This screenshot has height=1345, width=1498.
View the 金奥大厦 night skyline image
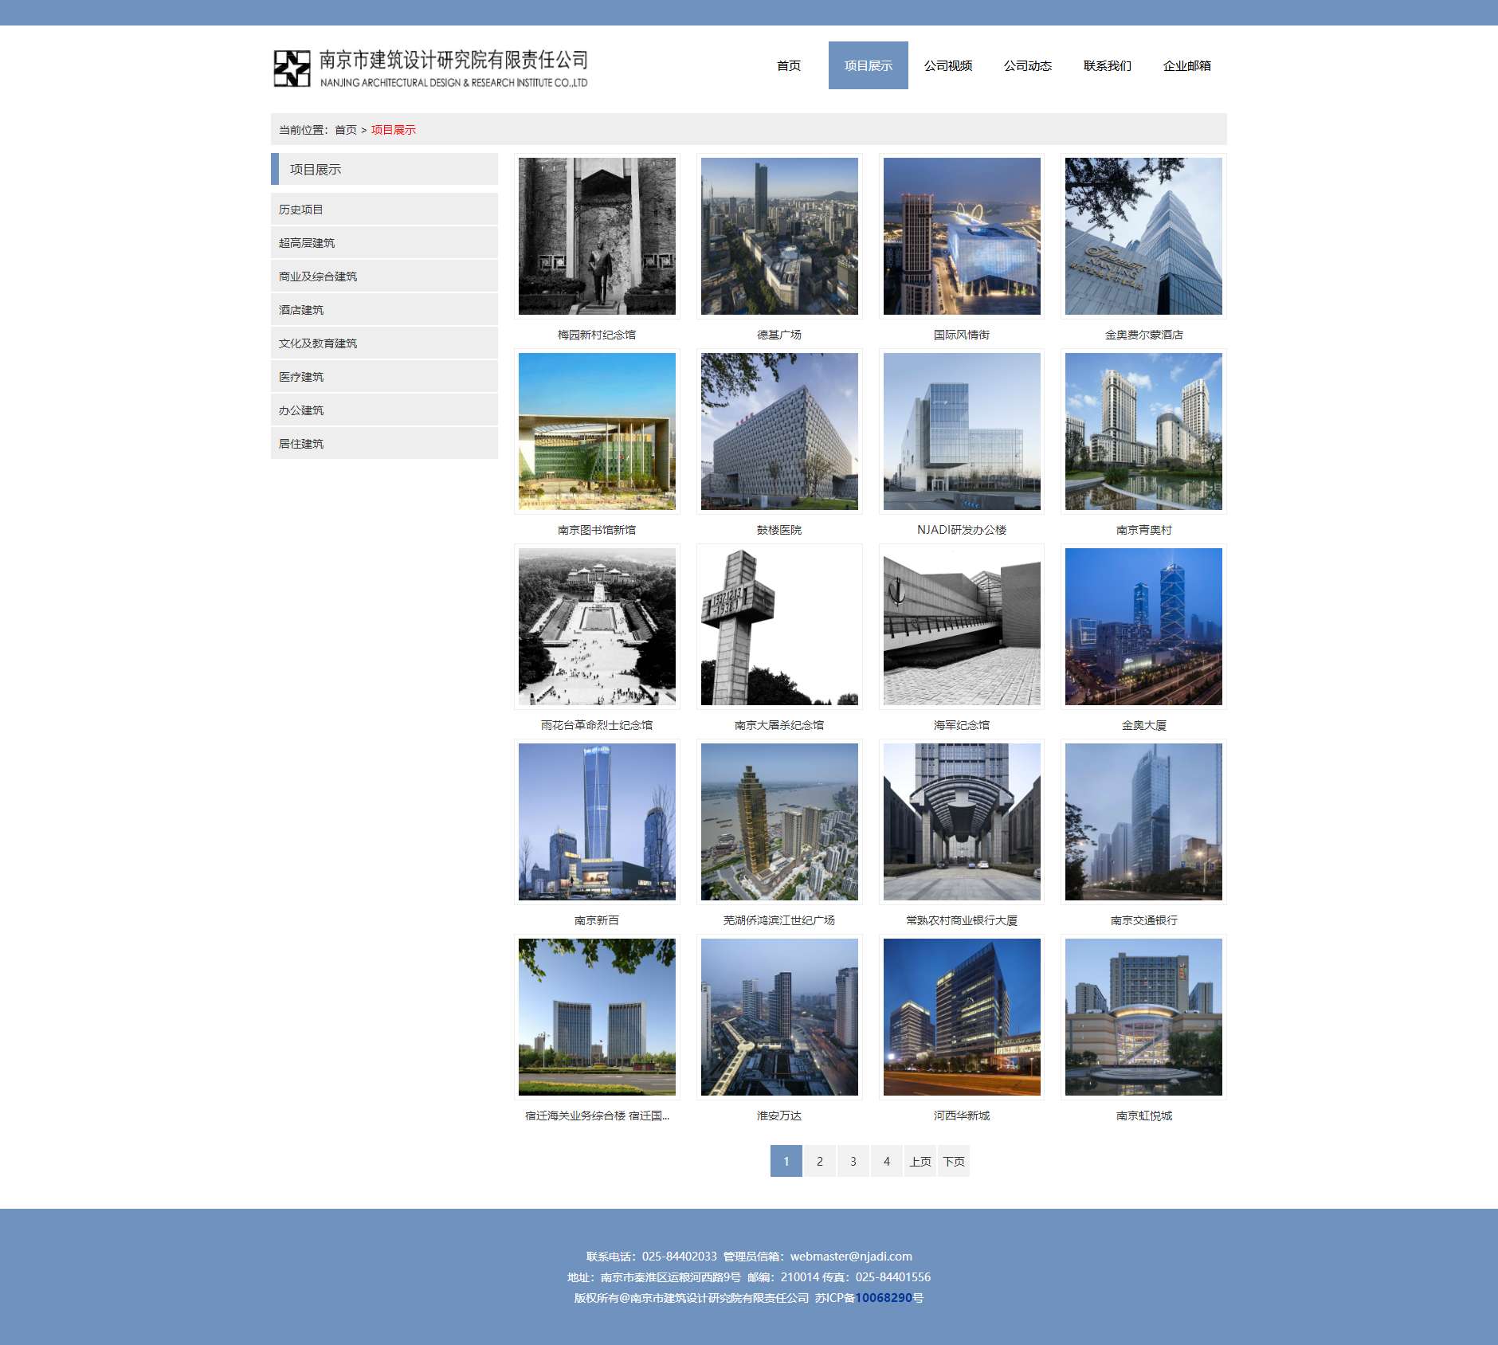1143,626
